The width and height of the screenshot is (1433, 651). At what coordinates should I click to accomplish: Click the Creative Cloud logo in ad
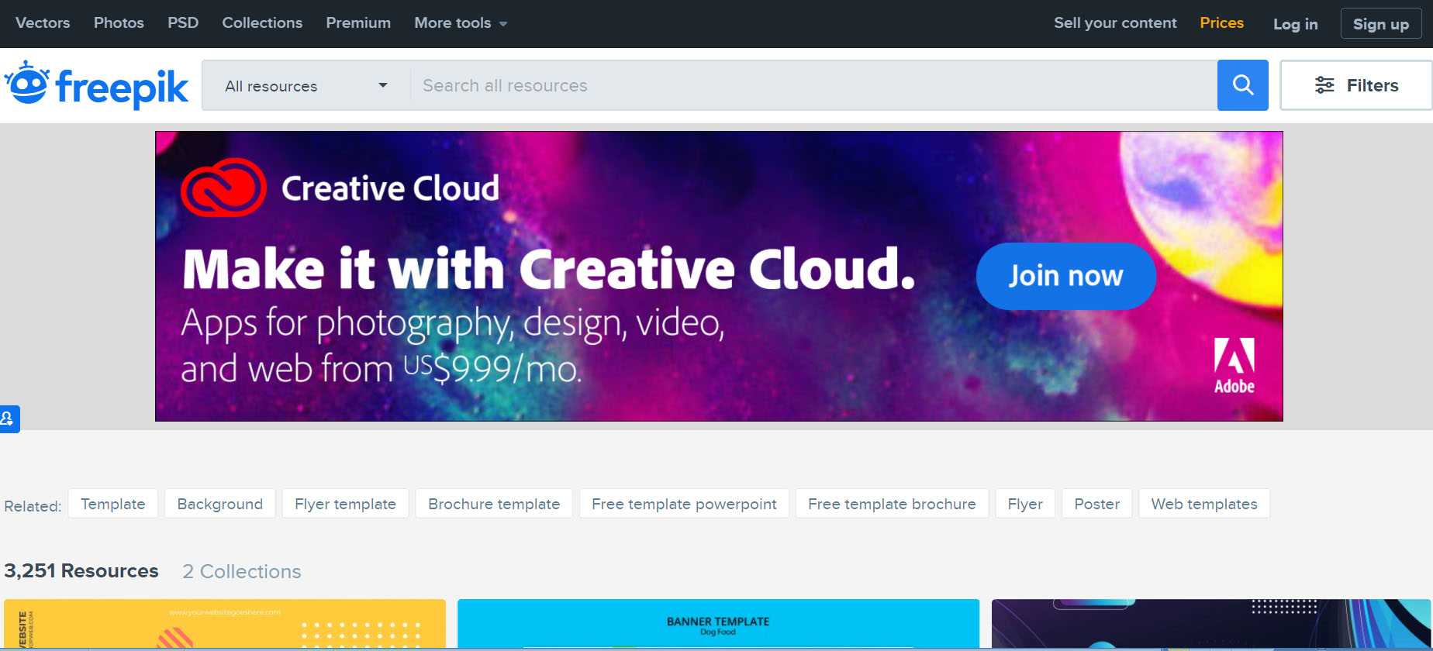pos(223,187)
